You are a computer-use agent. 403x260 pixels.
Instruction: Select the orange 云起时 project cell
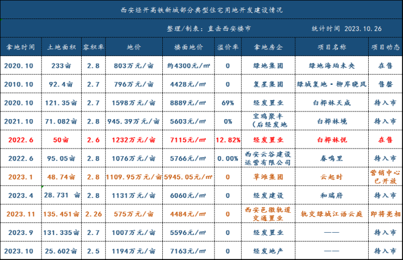coord(332,177)
